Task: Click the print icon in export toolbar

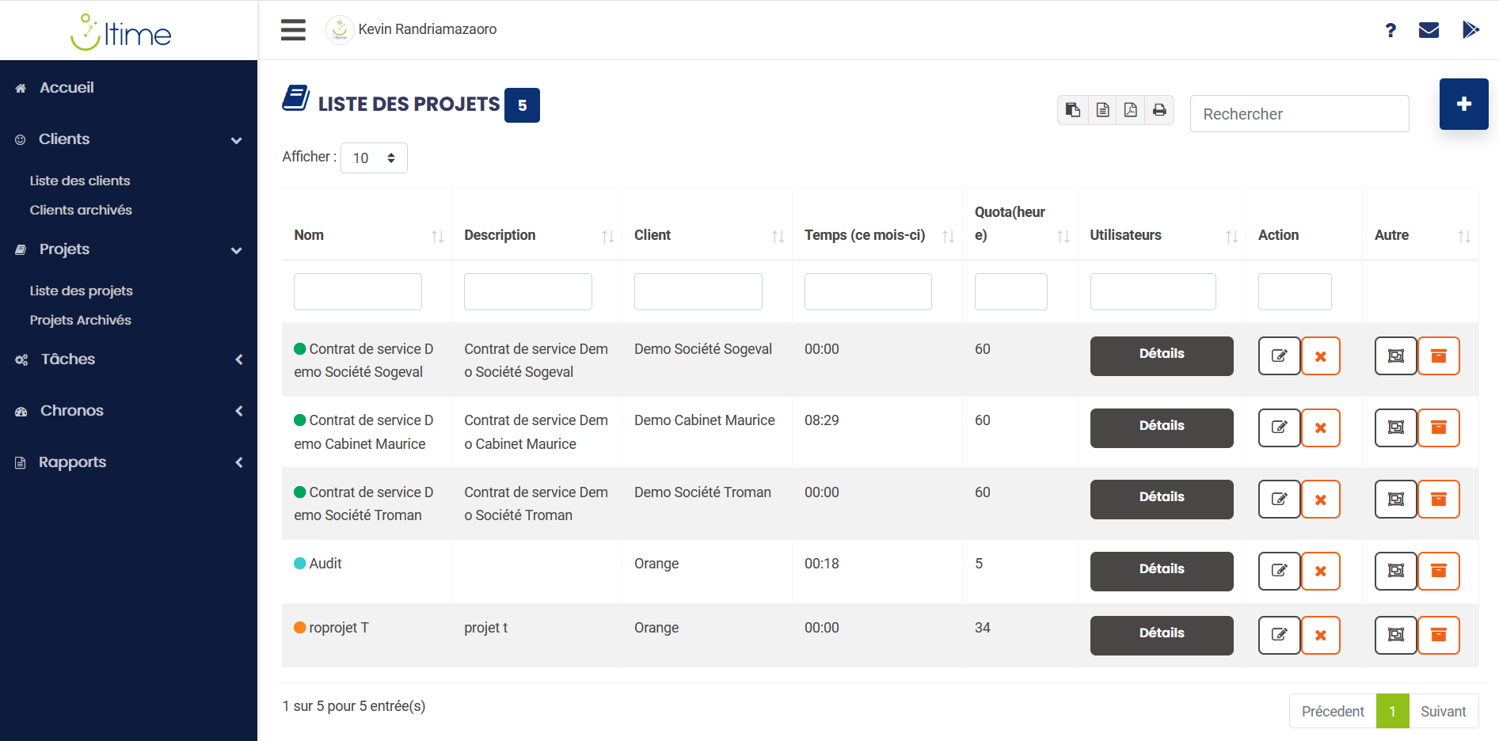Action: point(1159,110)
